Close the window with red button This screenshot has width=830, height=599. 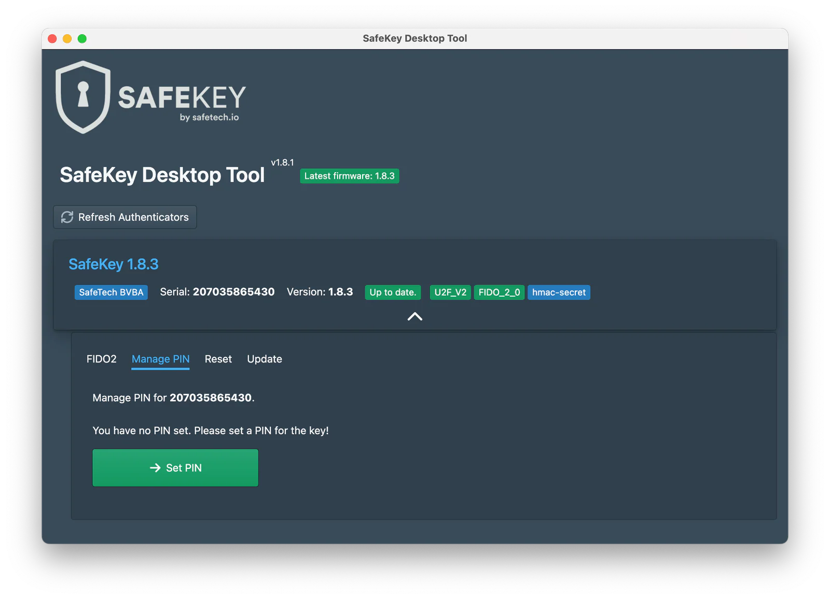pos(52,38)
